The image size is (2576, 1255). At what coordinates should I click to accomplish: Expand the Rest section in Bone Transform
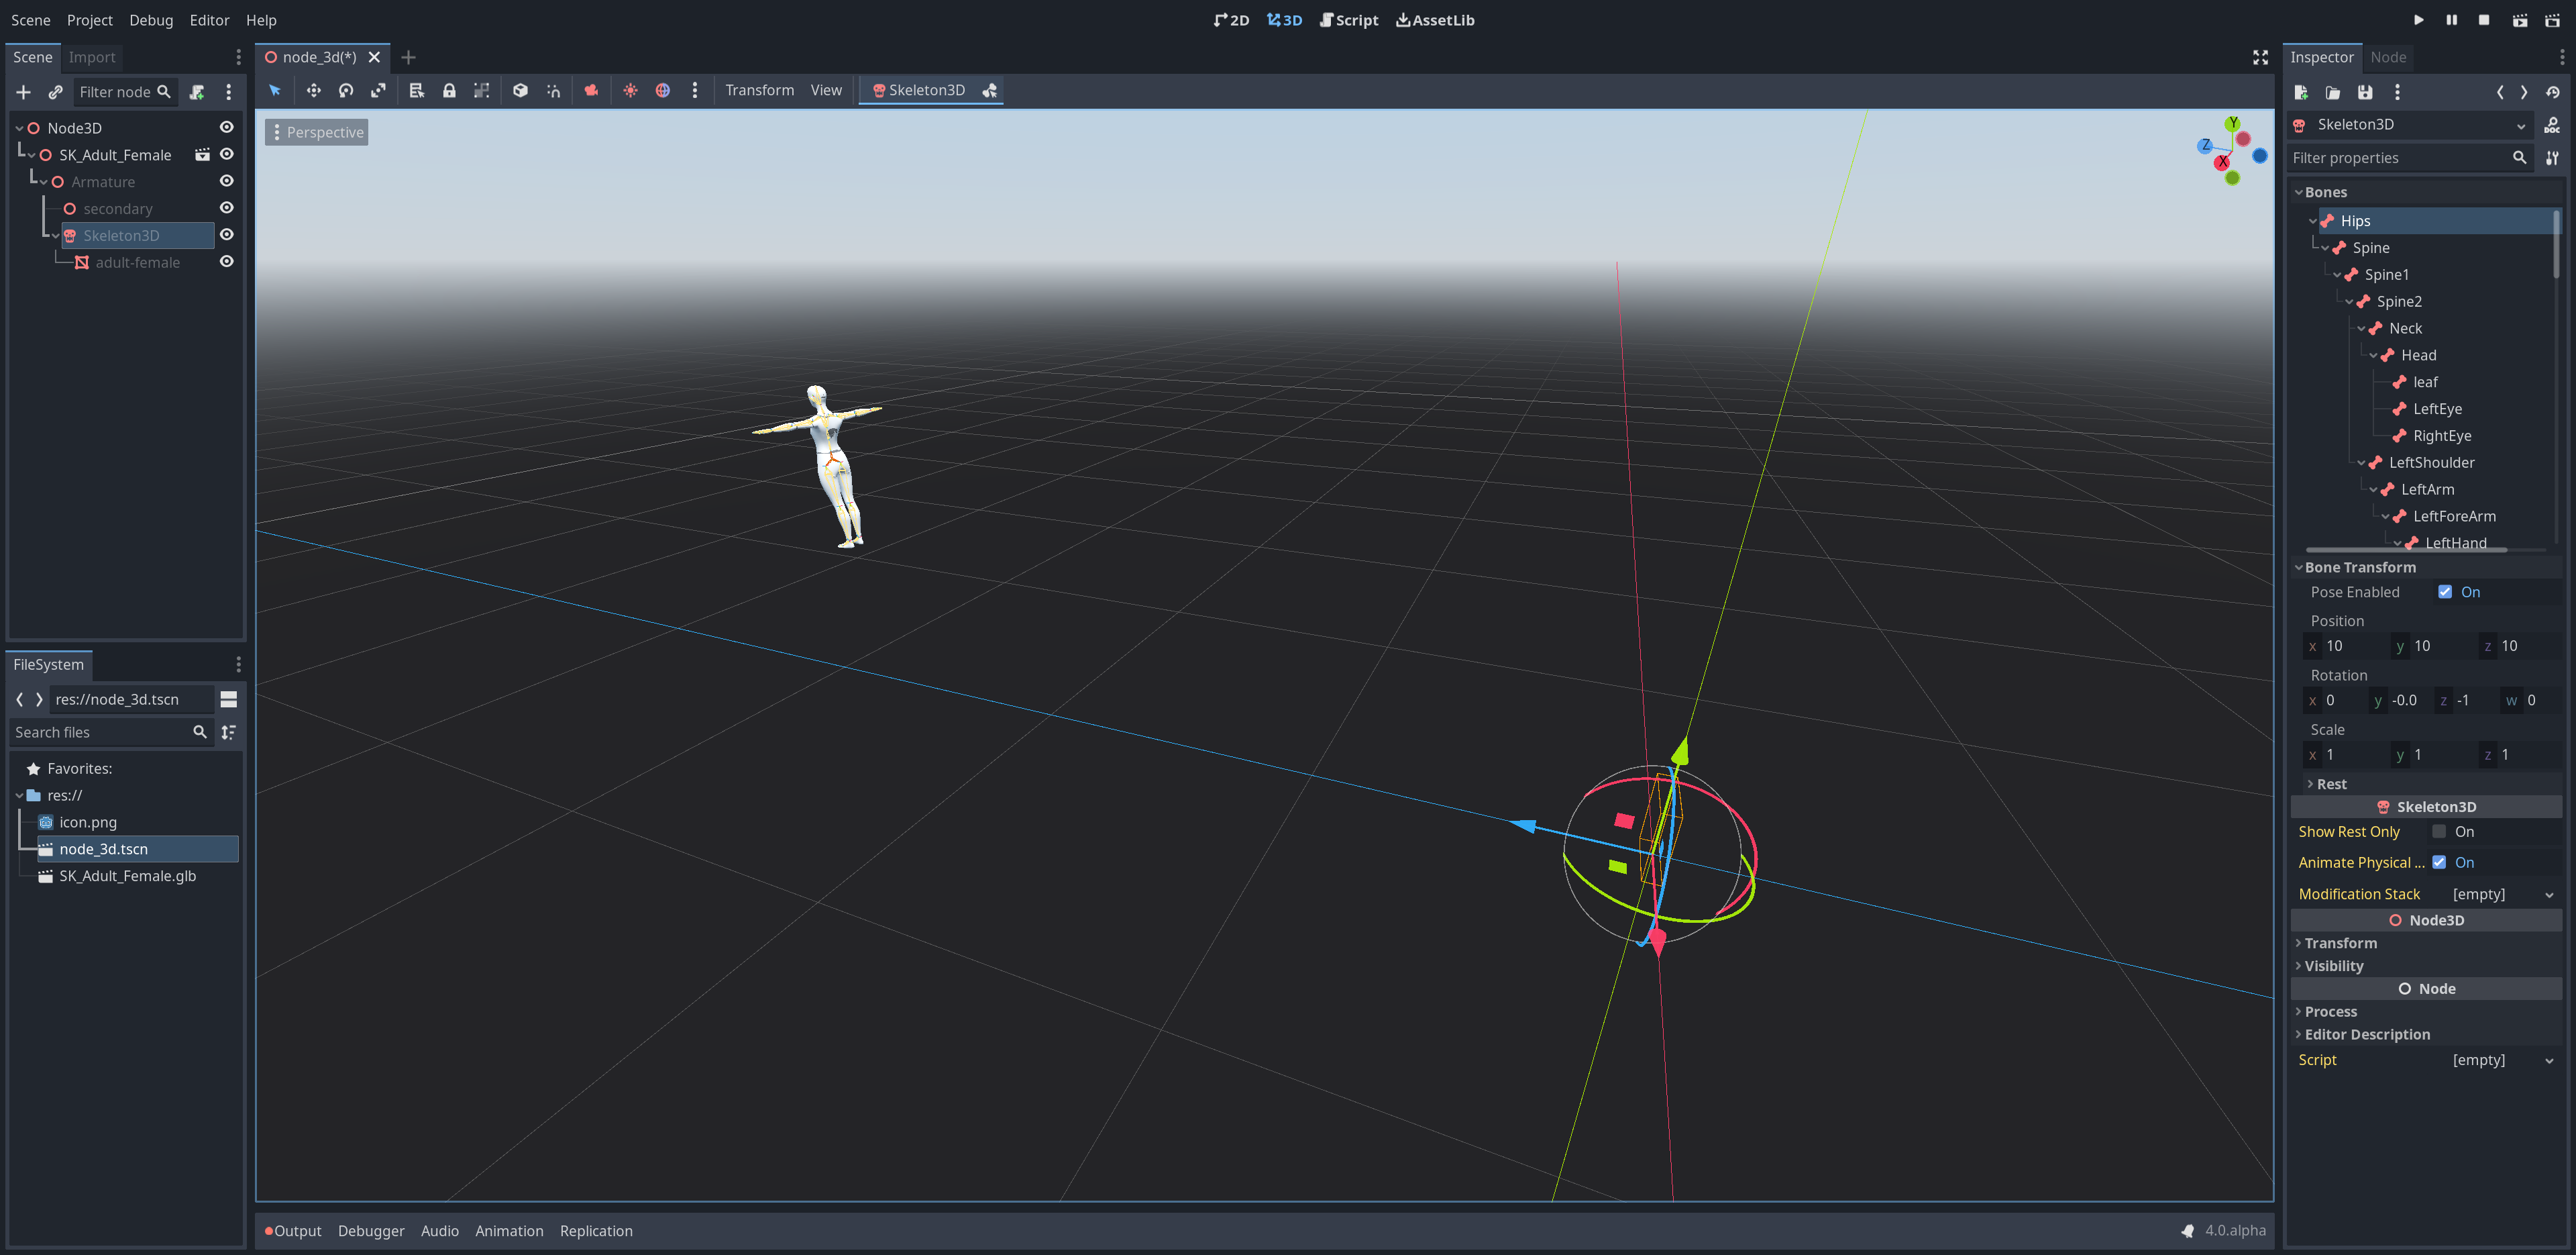(2312, 784)
